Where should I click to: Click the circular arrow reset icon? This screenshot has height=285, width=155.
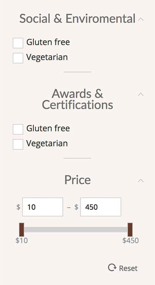click(112, 268)
